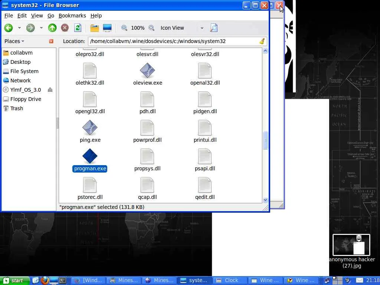
Task: Click scrollbar down arrow in file list
Action: tap(265, 200)
